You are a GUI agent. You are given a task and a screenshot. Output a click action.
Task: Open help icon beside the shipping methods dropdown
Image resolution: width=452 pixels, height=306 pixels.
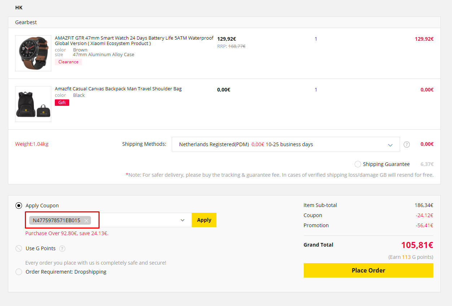click(x=407, y=144)
